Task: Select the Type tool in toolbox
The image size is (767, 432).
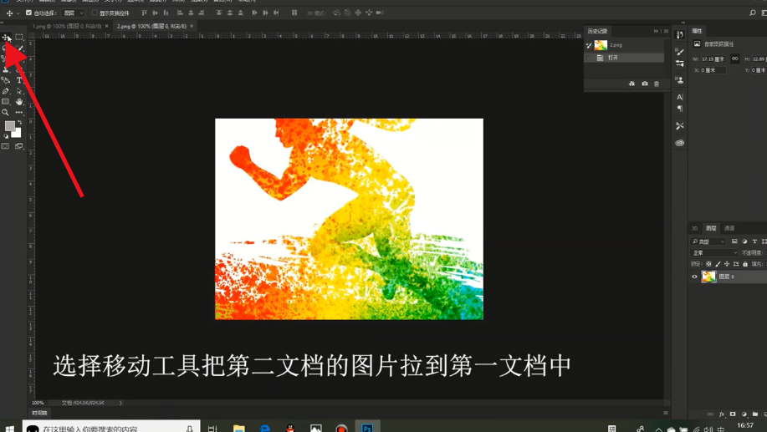Action: click(19, 80)
